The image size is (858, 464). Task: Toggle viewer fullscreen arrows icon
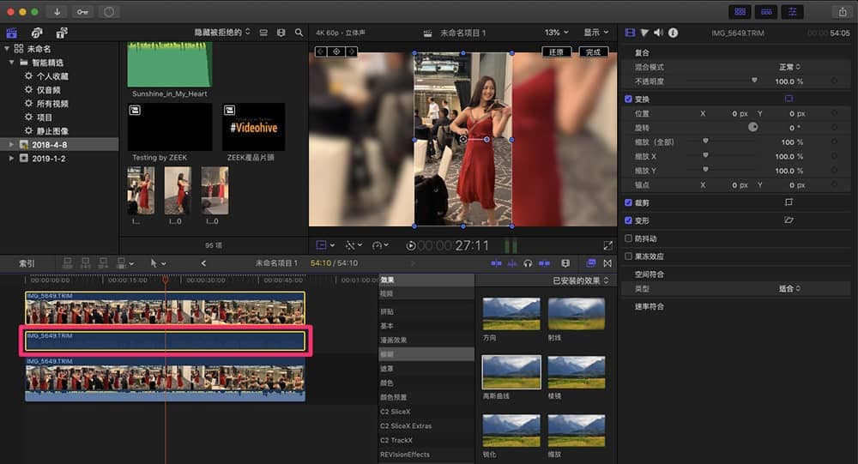pyautogui.click(x=608, y=245)
